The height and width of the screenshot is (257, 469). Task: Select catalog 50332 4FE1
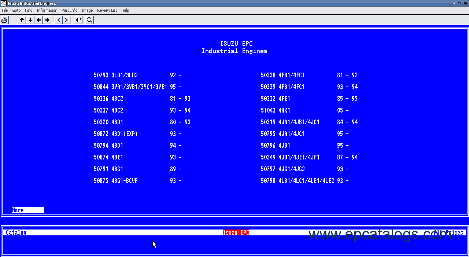[309, 99]
